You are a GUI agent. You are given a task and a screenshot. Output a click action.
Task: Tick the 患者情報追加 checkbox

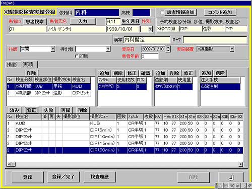tap(162, 12)
